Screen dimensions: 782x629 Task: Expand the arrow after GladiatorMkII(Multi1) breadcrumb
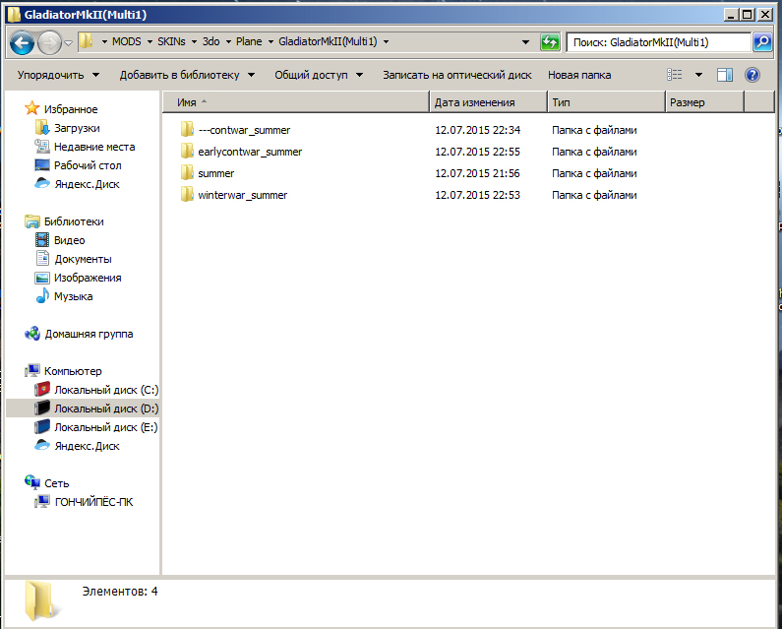[x=386, y=42]
